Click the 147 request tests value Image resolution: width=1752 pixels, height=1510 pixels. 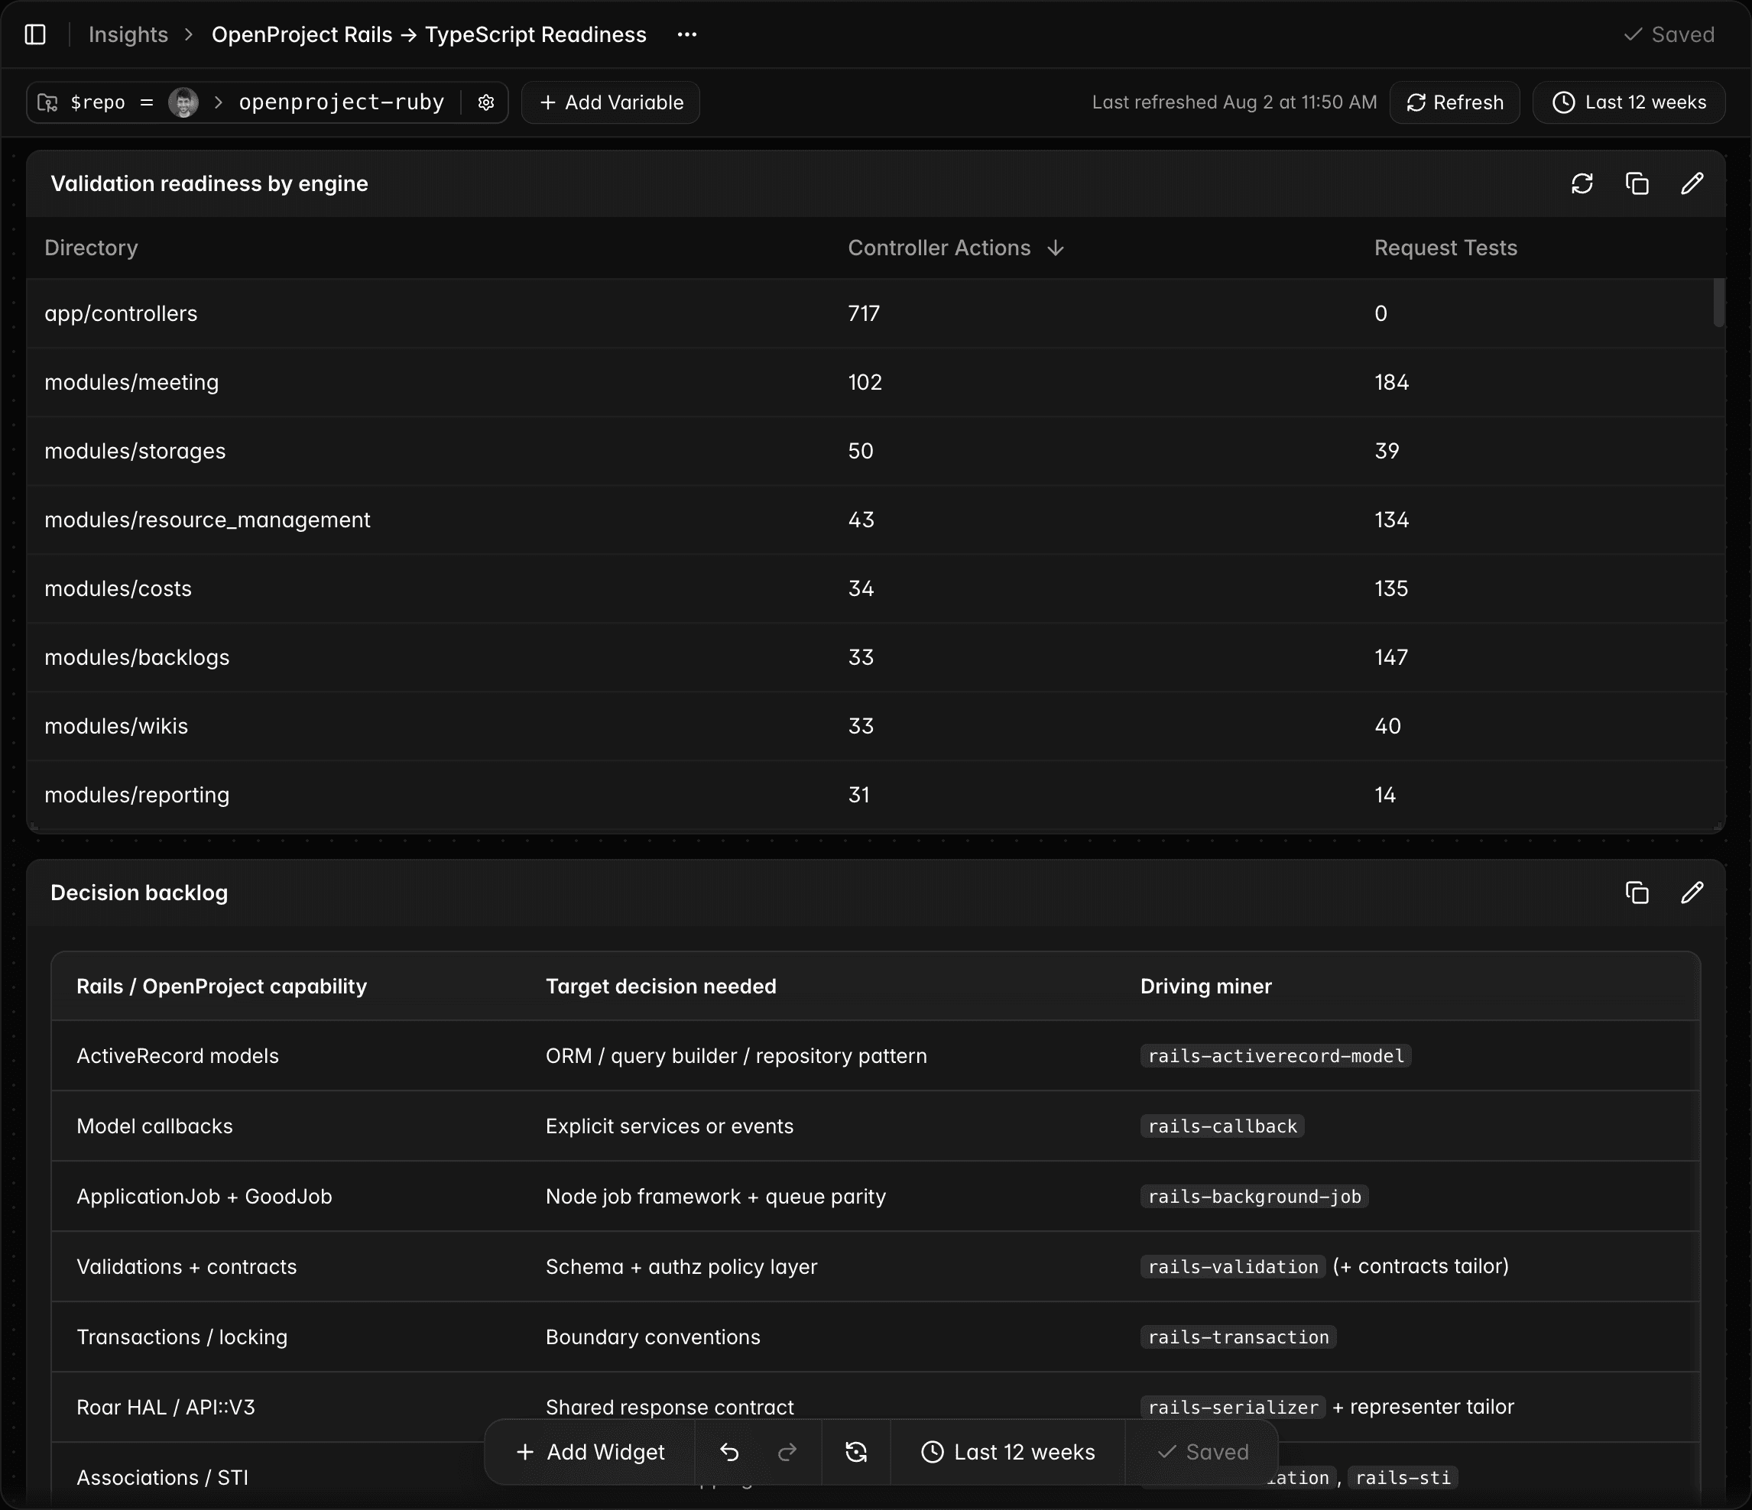coord(1391,657)
